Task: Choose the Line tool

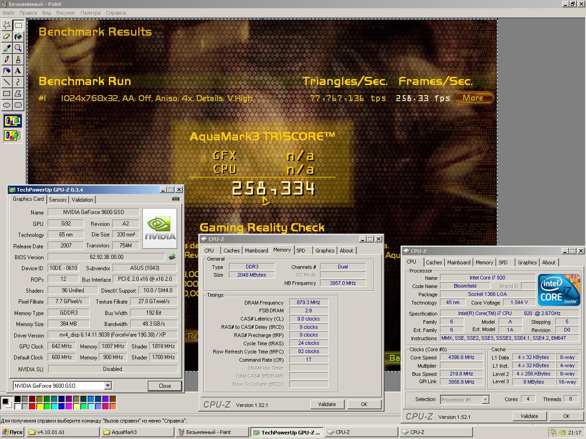Action: pyautogui.click(x=7, y=82)
